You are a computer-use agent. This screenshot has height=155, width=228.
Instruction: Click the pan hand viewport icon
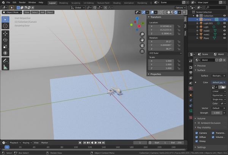pyautogui.click(x=142, y=40)
